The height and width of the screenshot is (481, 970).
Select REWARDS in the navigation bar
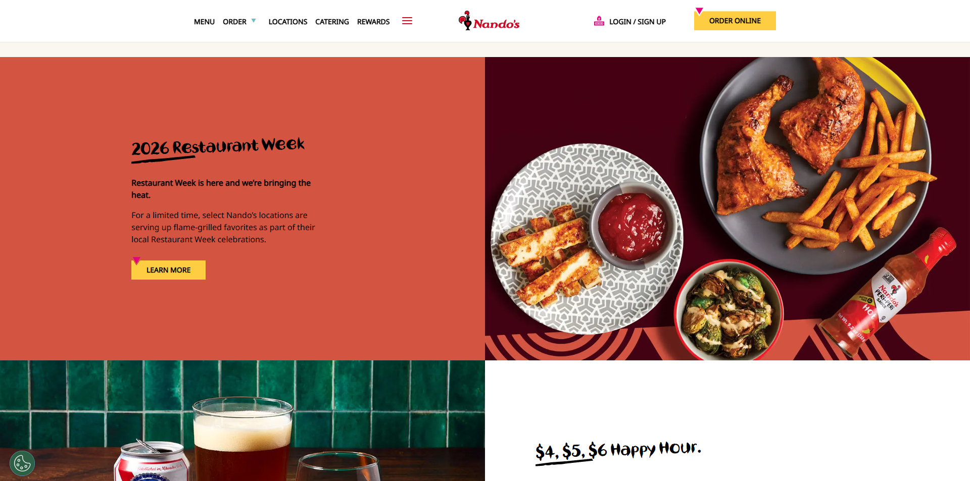(x=373, y=22)
